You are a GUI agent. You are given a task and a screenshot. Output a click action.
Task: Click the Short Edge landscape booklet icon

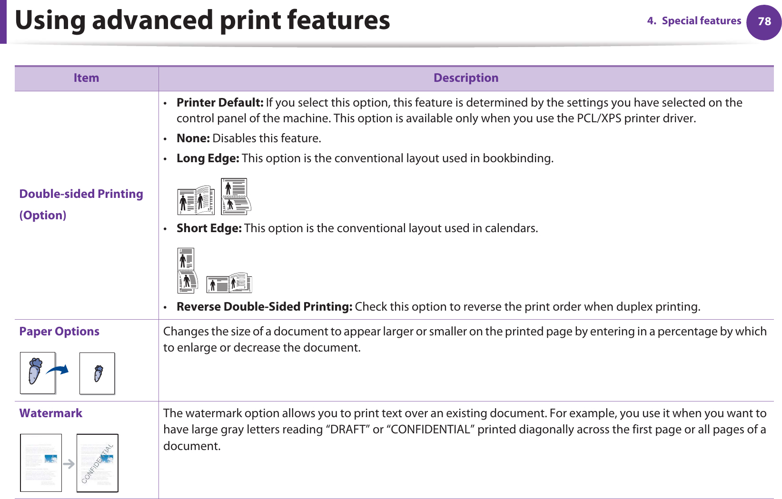pos(229,283)
